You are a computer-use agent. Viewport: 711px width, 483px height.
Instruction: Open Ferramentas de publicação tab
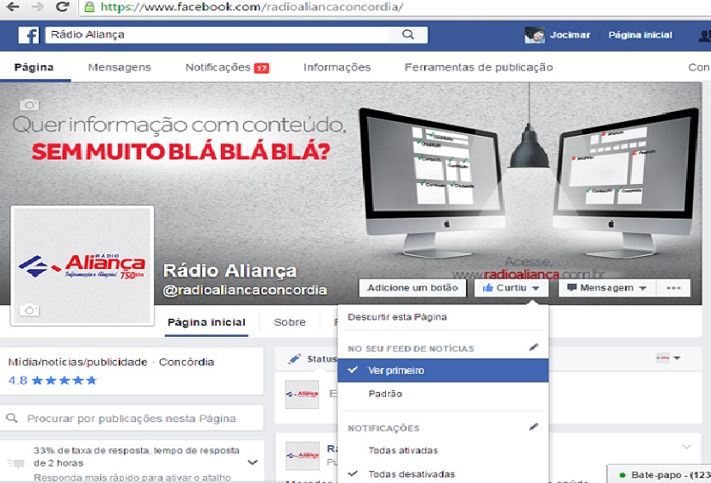(x=478, y=68)
